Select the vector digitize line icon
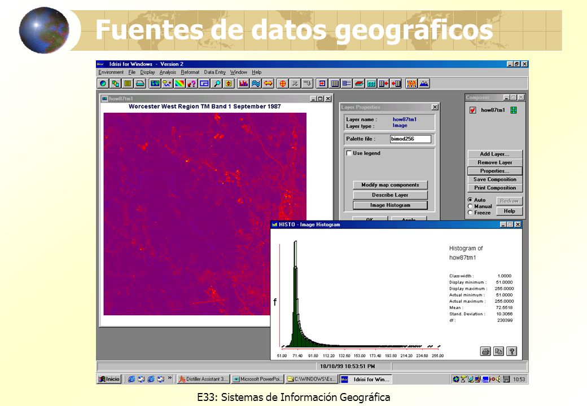This screenshot has height=406, width=587. point(167,83)
